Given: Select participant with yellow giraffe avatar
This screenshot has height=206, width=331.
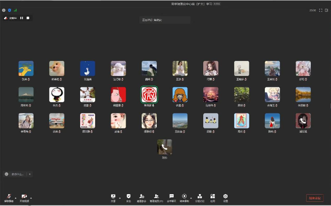Looking at the screenshot, I should pos(26,69).
